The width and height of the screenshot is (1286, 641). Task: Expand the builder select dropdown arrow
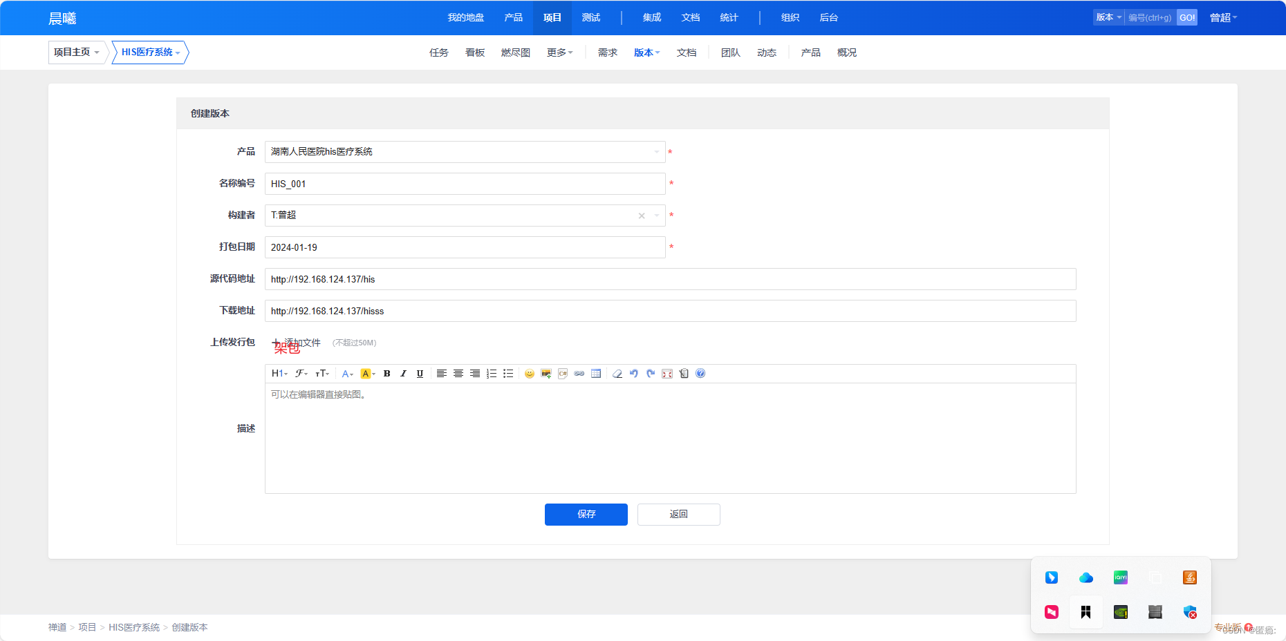coord(657,216)
